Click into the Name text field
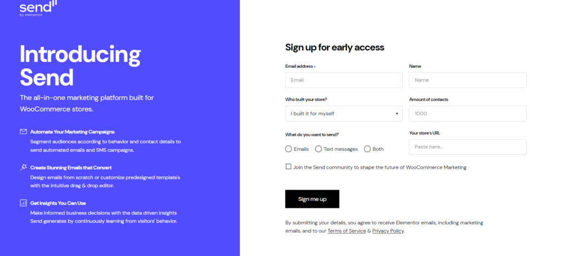 point(468,80)
